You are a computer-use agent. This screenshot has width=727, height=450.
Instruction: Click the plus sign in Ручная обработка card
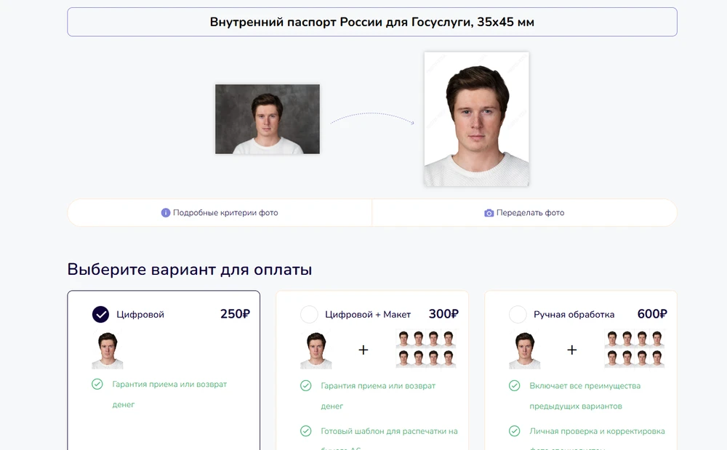pos(572,350)
